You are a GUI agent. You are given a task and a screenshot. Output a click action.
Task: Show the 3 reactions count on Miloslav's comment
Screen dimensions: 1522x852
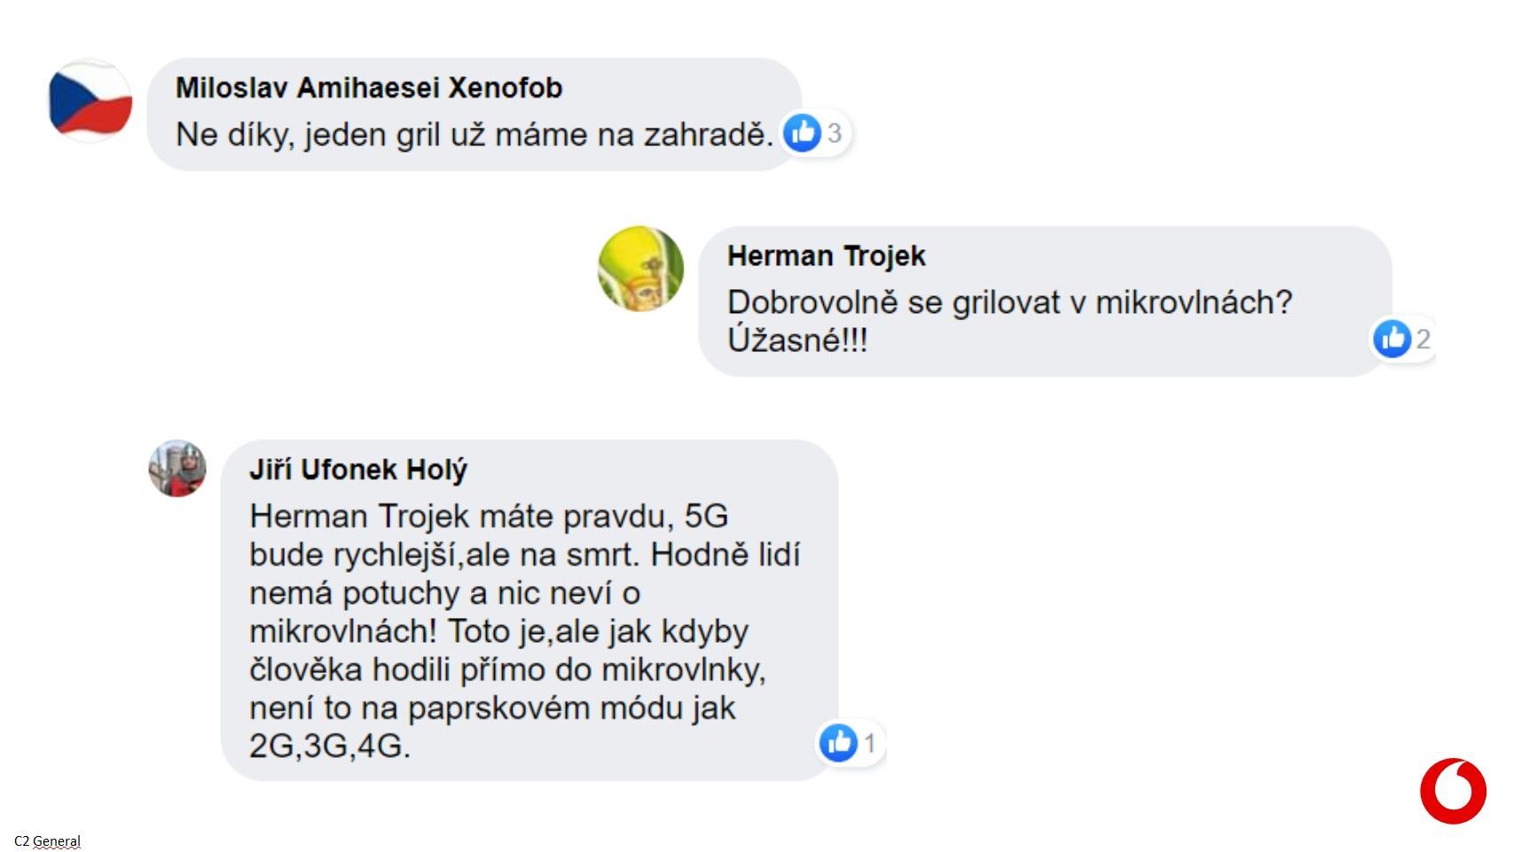point(834,133)
